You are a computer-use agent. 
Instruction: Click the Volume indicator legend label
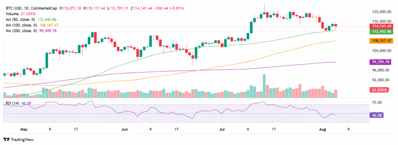coord(12,14)
